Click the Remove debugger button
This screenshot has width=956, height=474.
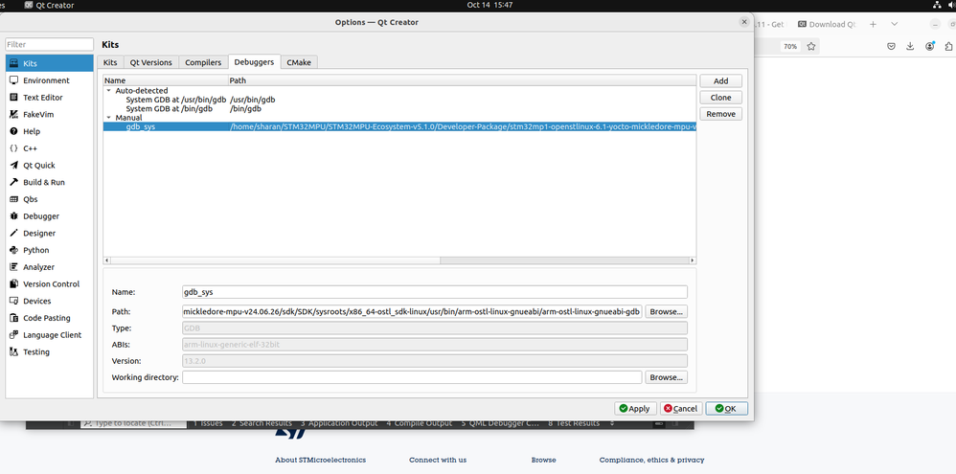pyautogui.click(x=720, y=114)
